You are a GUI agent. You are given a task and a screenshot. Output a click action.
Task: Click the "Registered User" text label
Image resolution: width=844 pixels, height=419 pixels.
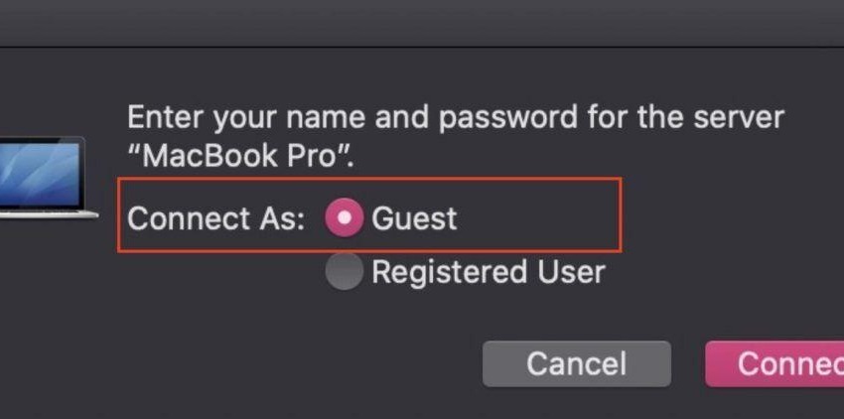(x=488, y=271)
